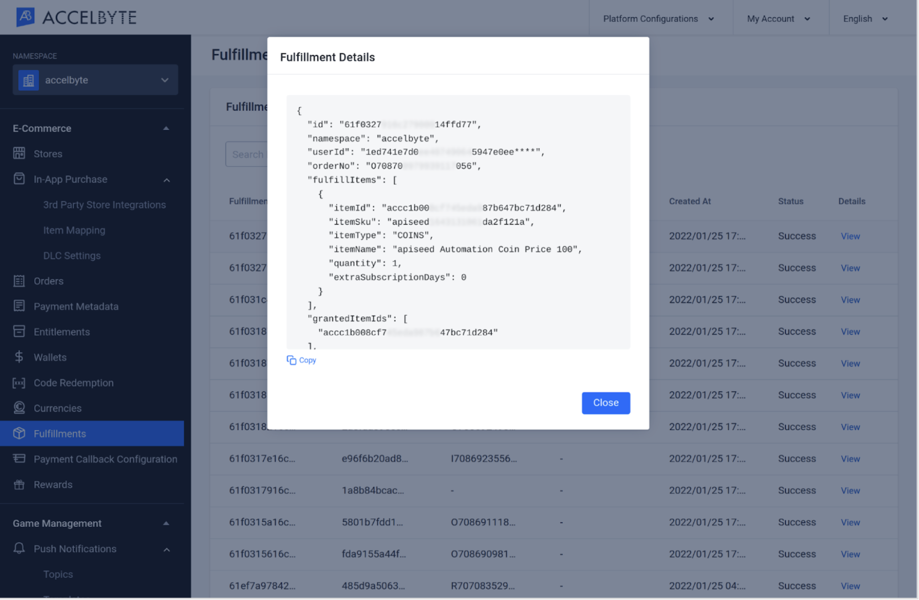The height and width of the screenshot is (600, 919).
Task: Select the Code Redemption icon
Action: (x=19, y=383)
